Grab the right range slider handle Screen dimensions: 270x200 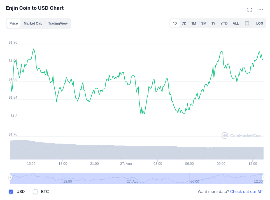(x=263, y=177)
